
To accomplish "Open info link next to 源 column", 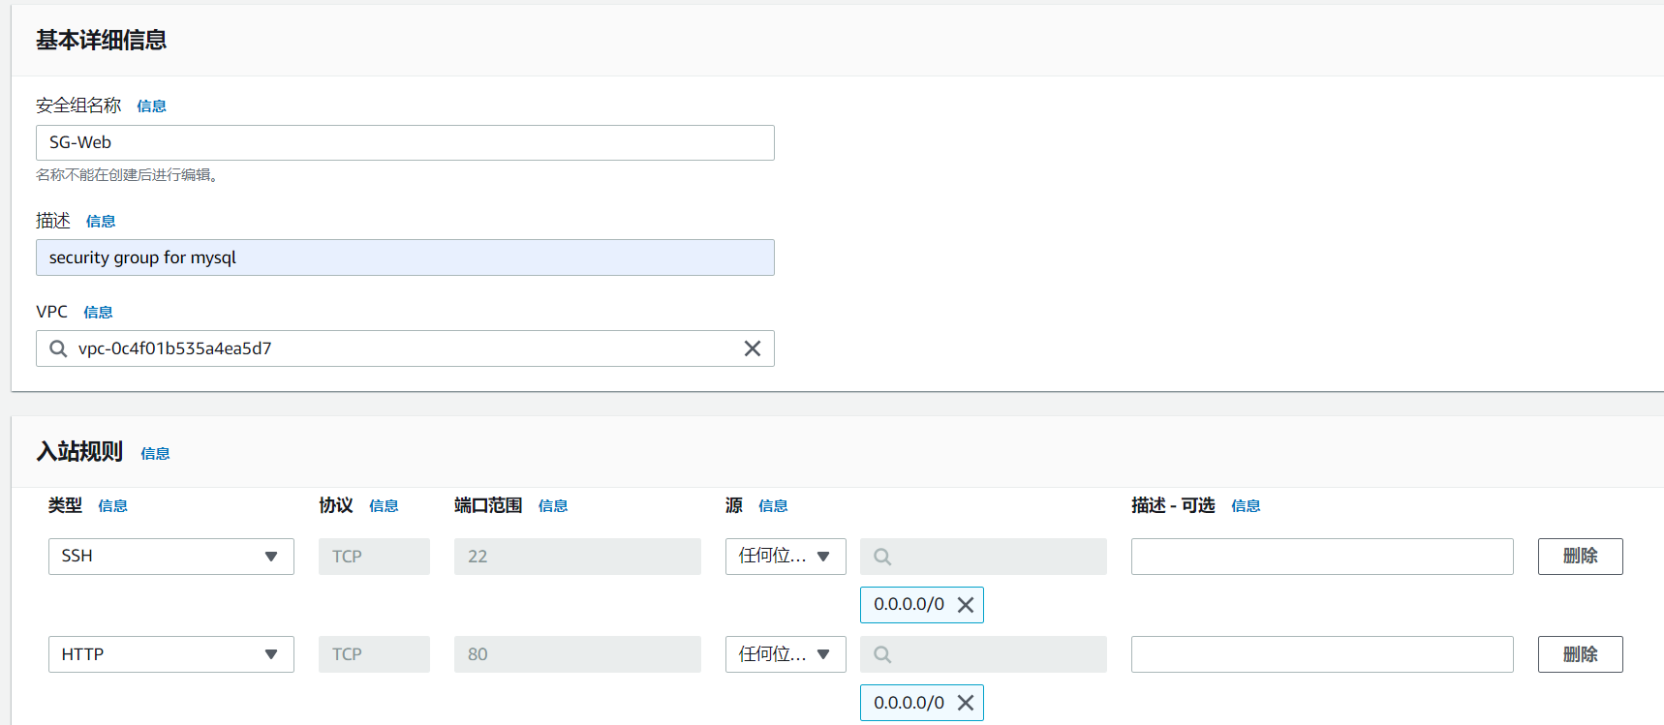I will click(773, 506).
